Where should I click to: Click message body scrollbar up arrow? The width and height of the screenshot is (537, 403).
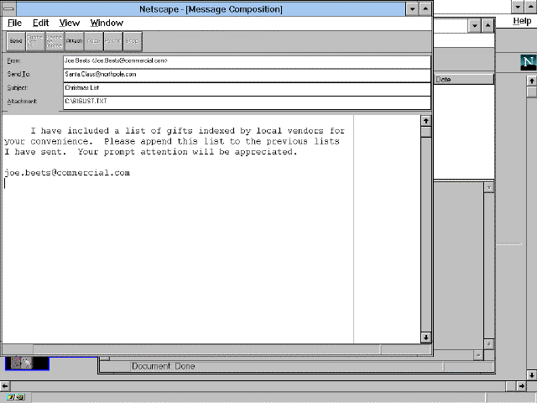click(425, 121)
